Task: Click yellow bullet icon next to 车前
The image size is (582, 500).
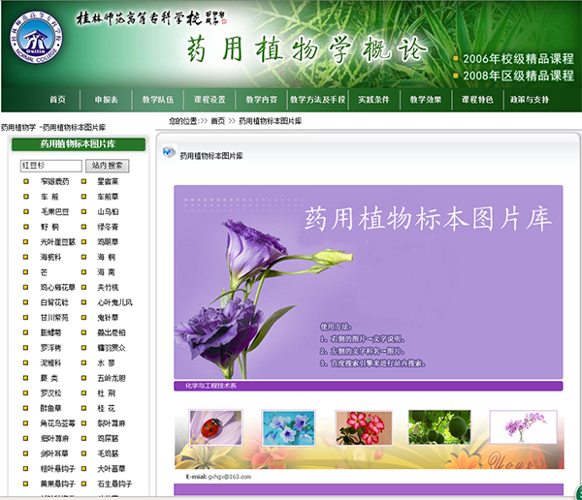Action: [x=23, y=197]
